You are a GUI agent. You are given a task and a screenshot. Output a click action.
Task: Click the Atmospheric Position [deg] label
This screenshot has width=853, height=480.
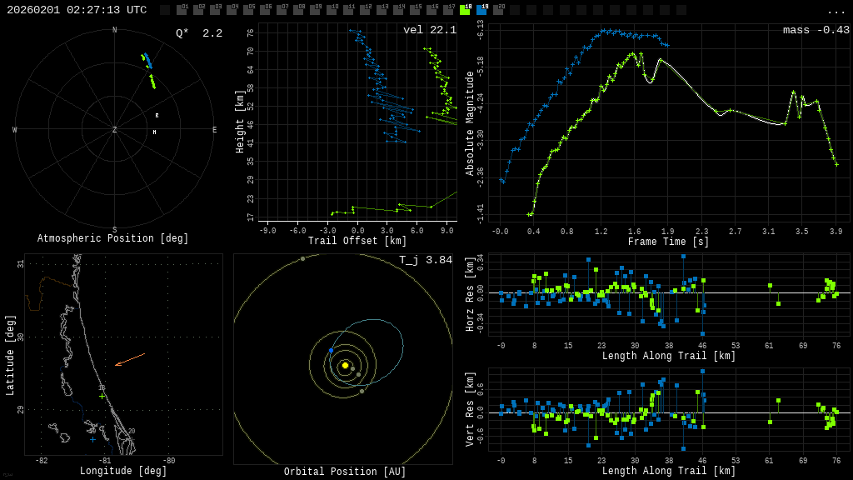pos(112,238)
